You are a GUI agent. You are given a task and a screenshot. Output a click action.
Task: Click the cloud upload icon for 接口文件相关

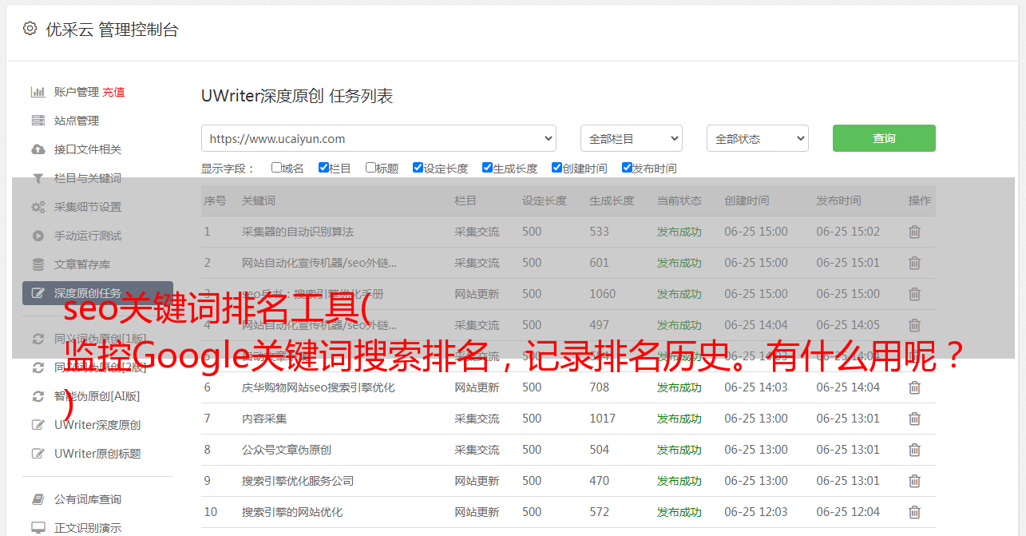point(38,149)
